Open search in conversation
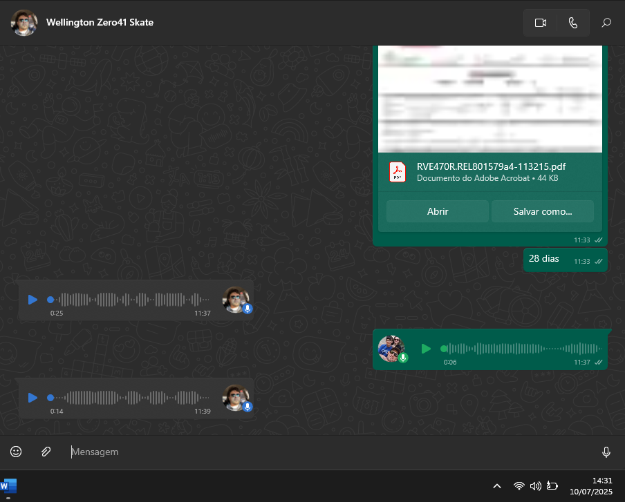 (x=606, y=23)
